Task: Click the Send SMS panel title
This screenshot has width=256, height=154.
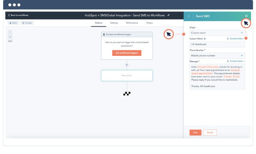Action: pyautogui.click(x=203, y=16)
